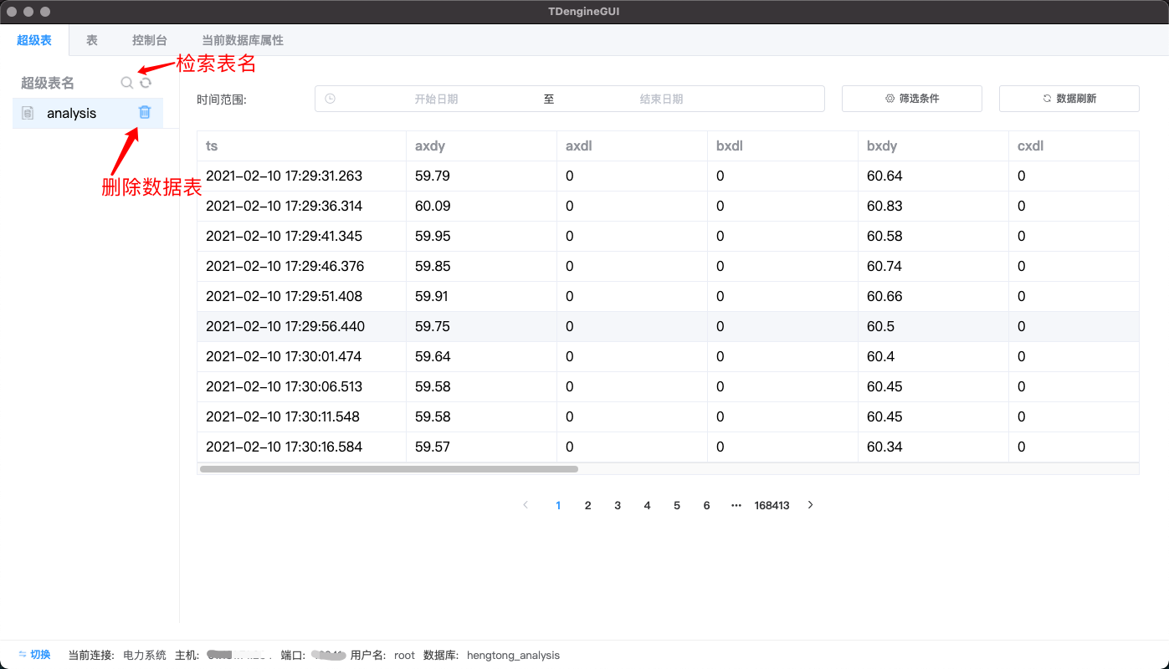The width and height of the screenshot is (1169, 669).
Task: Click axdy value 60.09
Action: pos(433,206)
